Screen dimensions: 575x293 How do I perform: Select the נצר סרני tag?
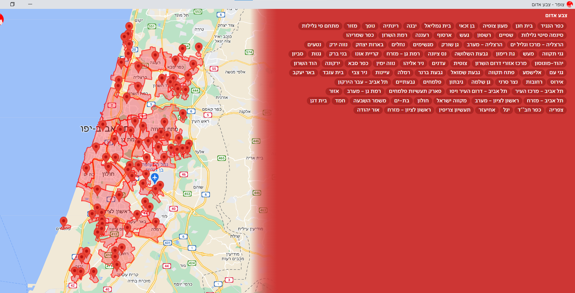tap(508, 82)
